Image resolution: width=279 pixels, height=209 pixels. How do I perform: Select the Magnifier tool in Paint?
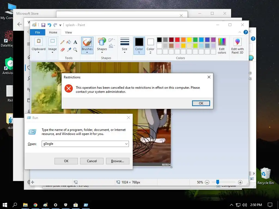coord(75,50)
